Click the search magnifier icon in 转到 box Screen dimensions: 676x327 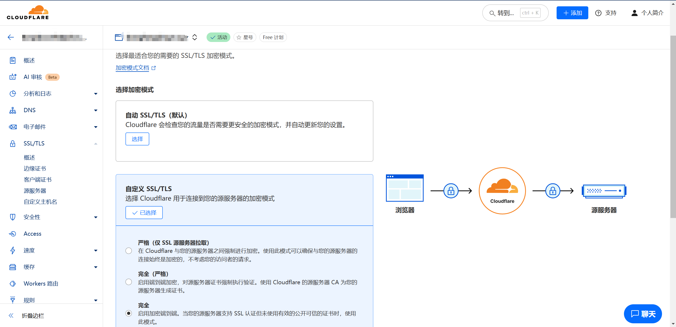492,13
